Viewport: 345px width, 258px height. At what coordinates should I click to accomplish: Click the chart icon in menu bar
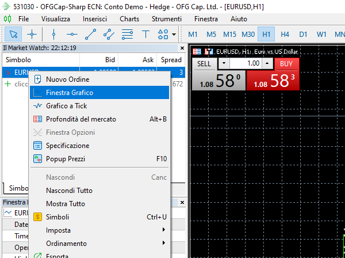point(7,19)
